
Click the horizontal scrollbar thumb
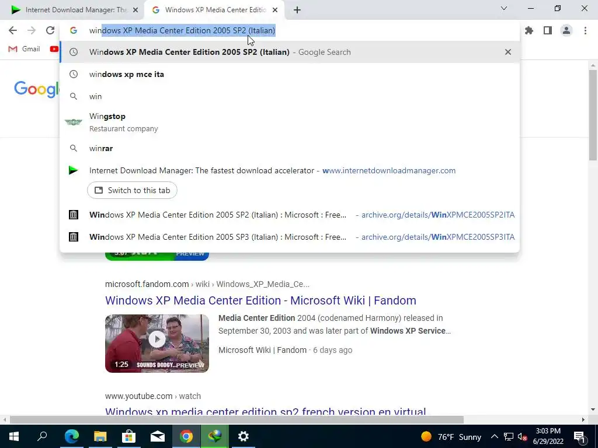237,420
